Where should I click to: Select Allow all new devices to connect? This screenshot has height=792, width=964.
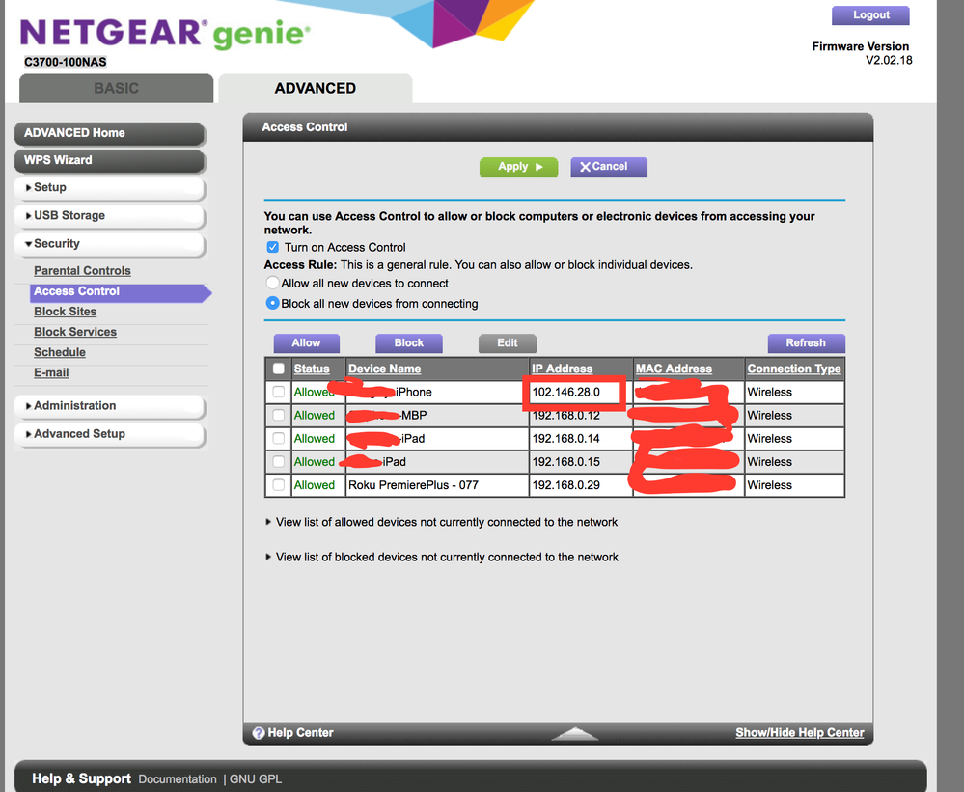point(272,284)
